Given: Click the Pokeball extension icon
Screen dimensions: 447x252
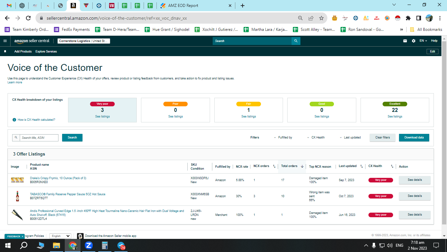Looking at the screenshot, I should pos(397,18).
